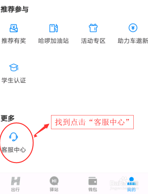
Task: Switch to the 出行 tab label
Action: coord(15,189)
